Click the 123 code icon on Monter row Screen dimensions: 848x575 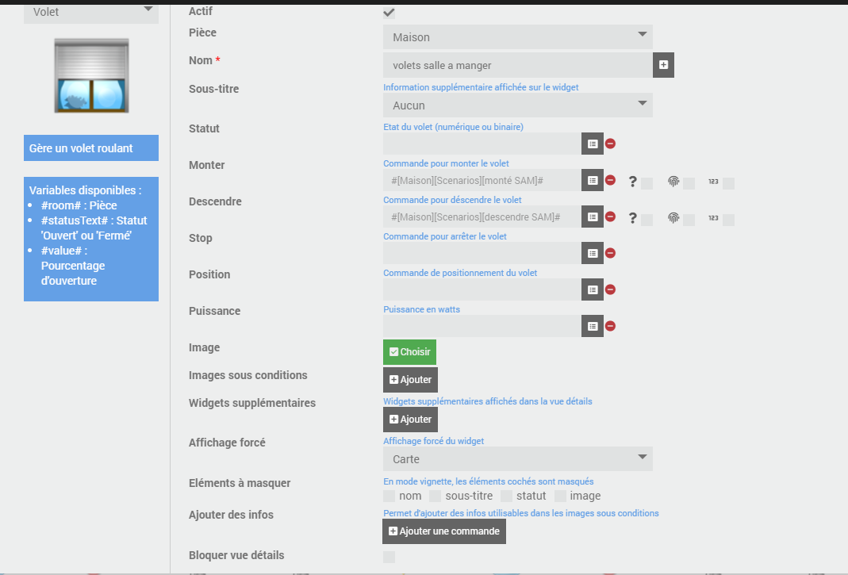[713, 182]
